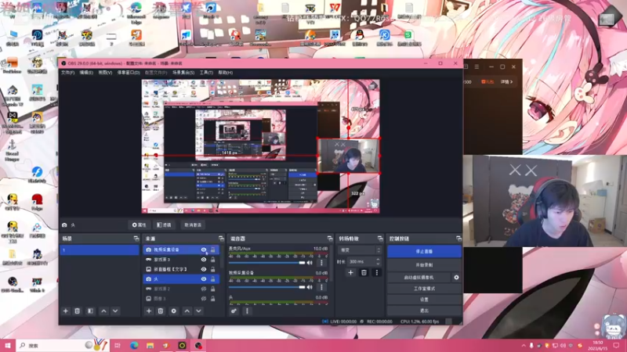Hide the 头 source with its eye icon
The width and height of the screenshot is (627, 352).
[x=204, y=279]
